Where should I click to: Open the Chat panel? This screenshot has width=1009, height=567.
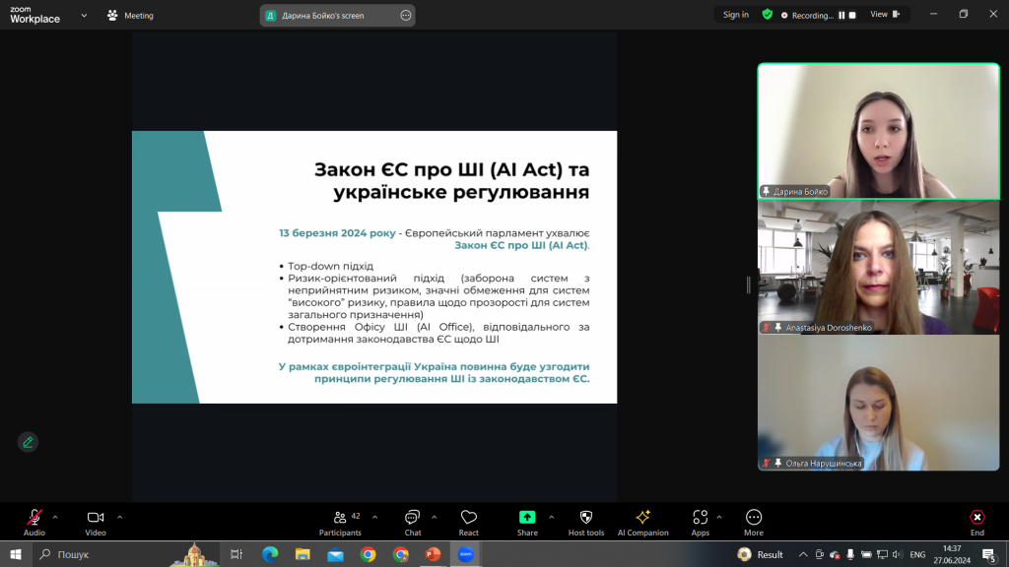click(x=413, y=523)
